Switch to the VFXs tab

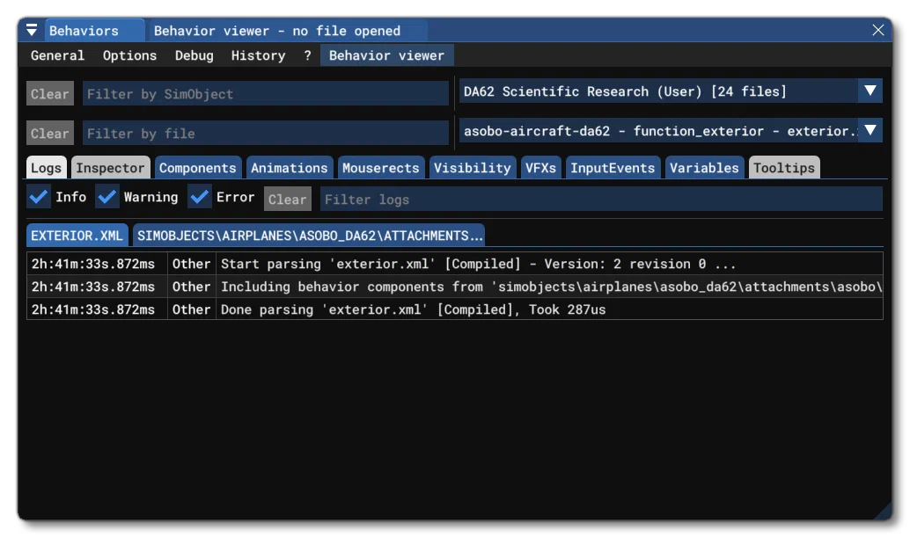[540, 168]
